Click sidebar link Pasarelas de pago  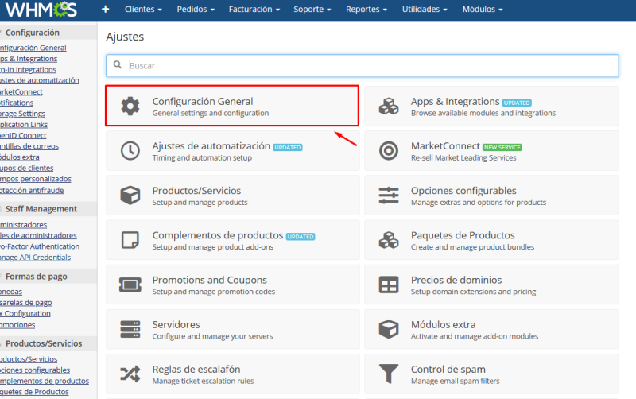(x=26, y=303)
